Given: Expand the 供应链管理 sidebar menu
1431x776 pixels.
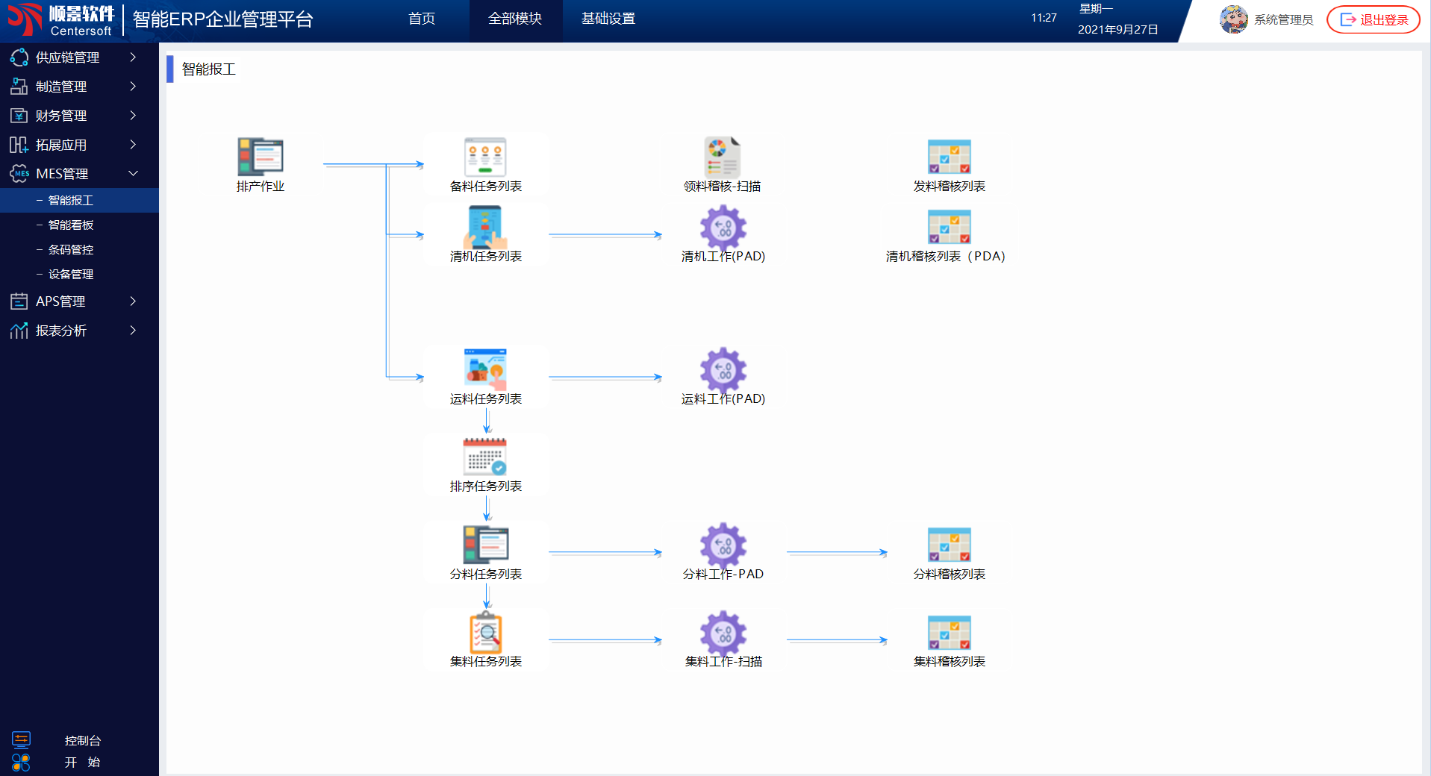Looking at the screenshot, I should (x=73, y=57).
